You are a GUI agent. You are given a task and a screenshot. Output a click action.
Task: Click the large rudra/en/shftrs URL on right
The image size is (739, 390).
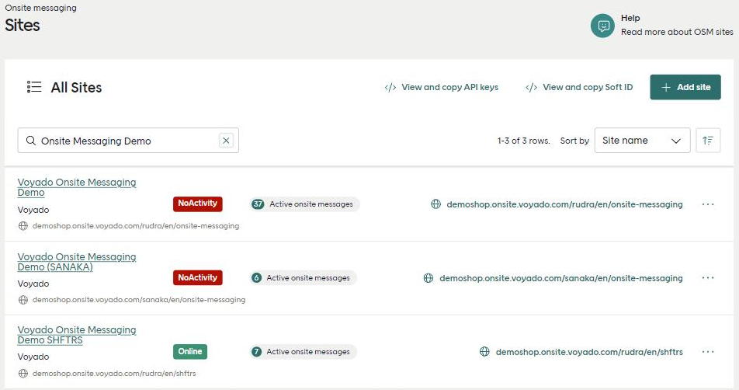click(589, 352)
